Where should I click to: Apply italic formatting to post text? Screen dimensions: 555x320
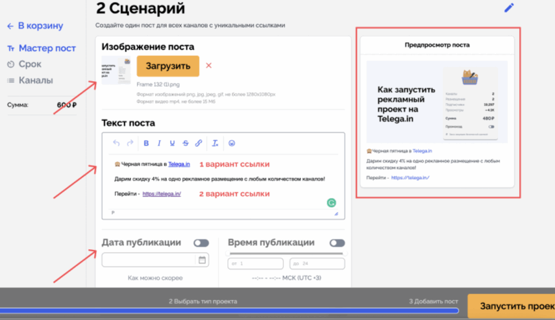coord(159,143)
